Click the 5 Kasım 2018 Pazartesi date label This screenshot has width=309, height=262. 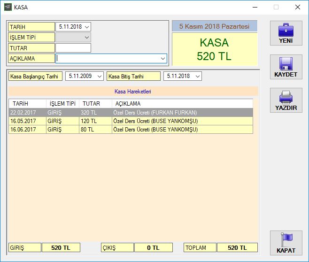[215, 26]
